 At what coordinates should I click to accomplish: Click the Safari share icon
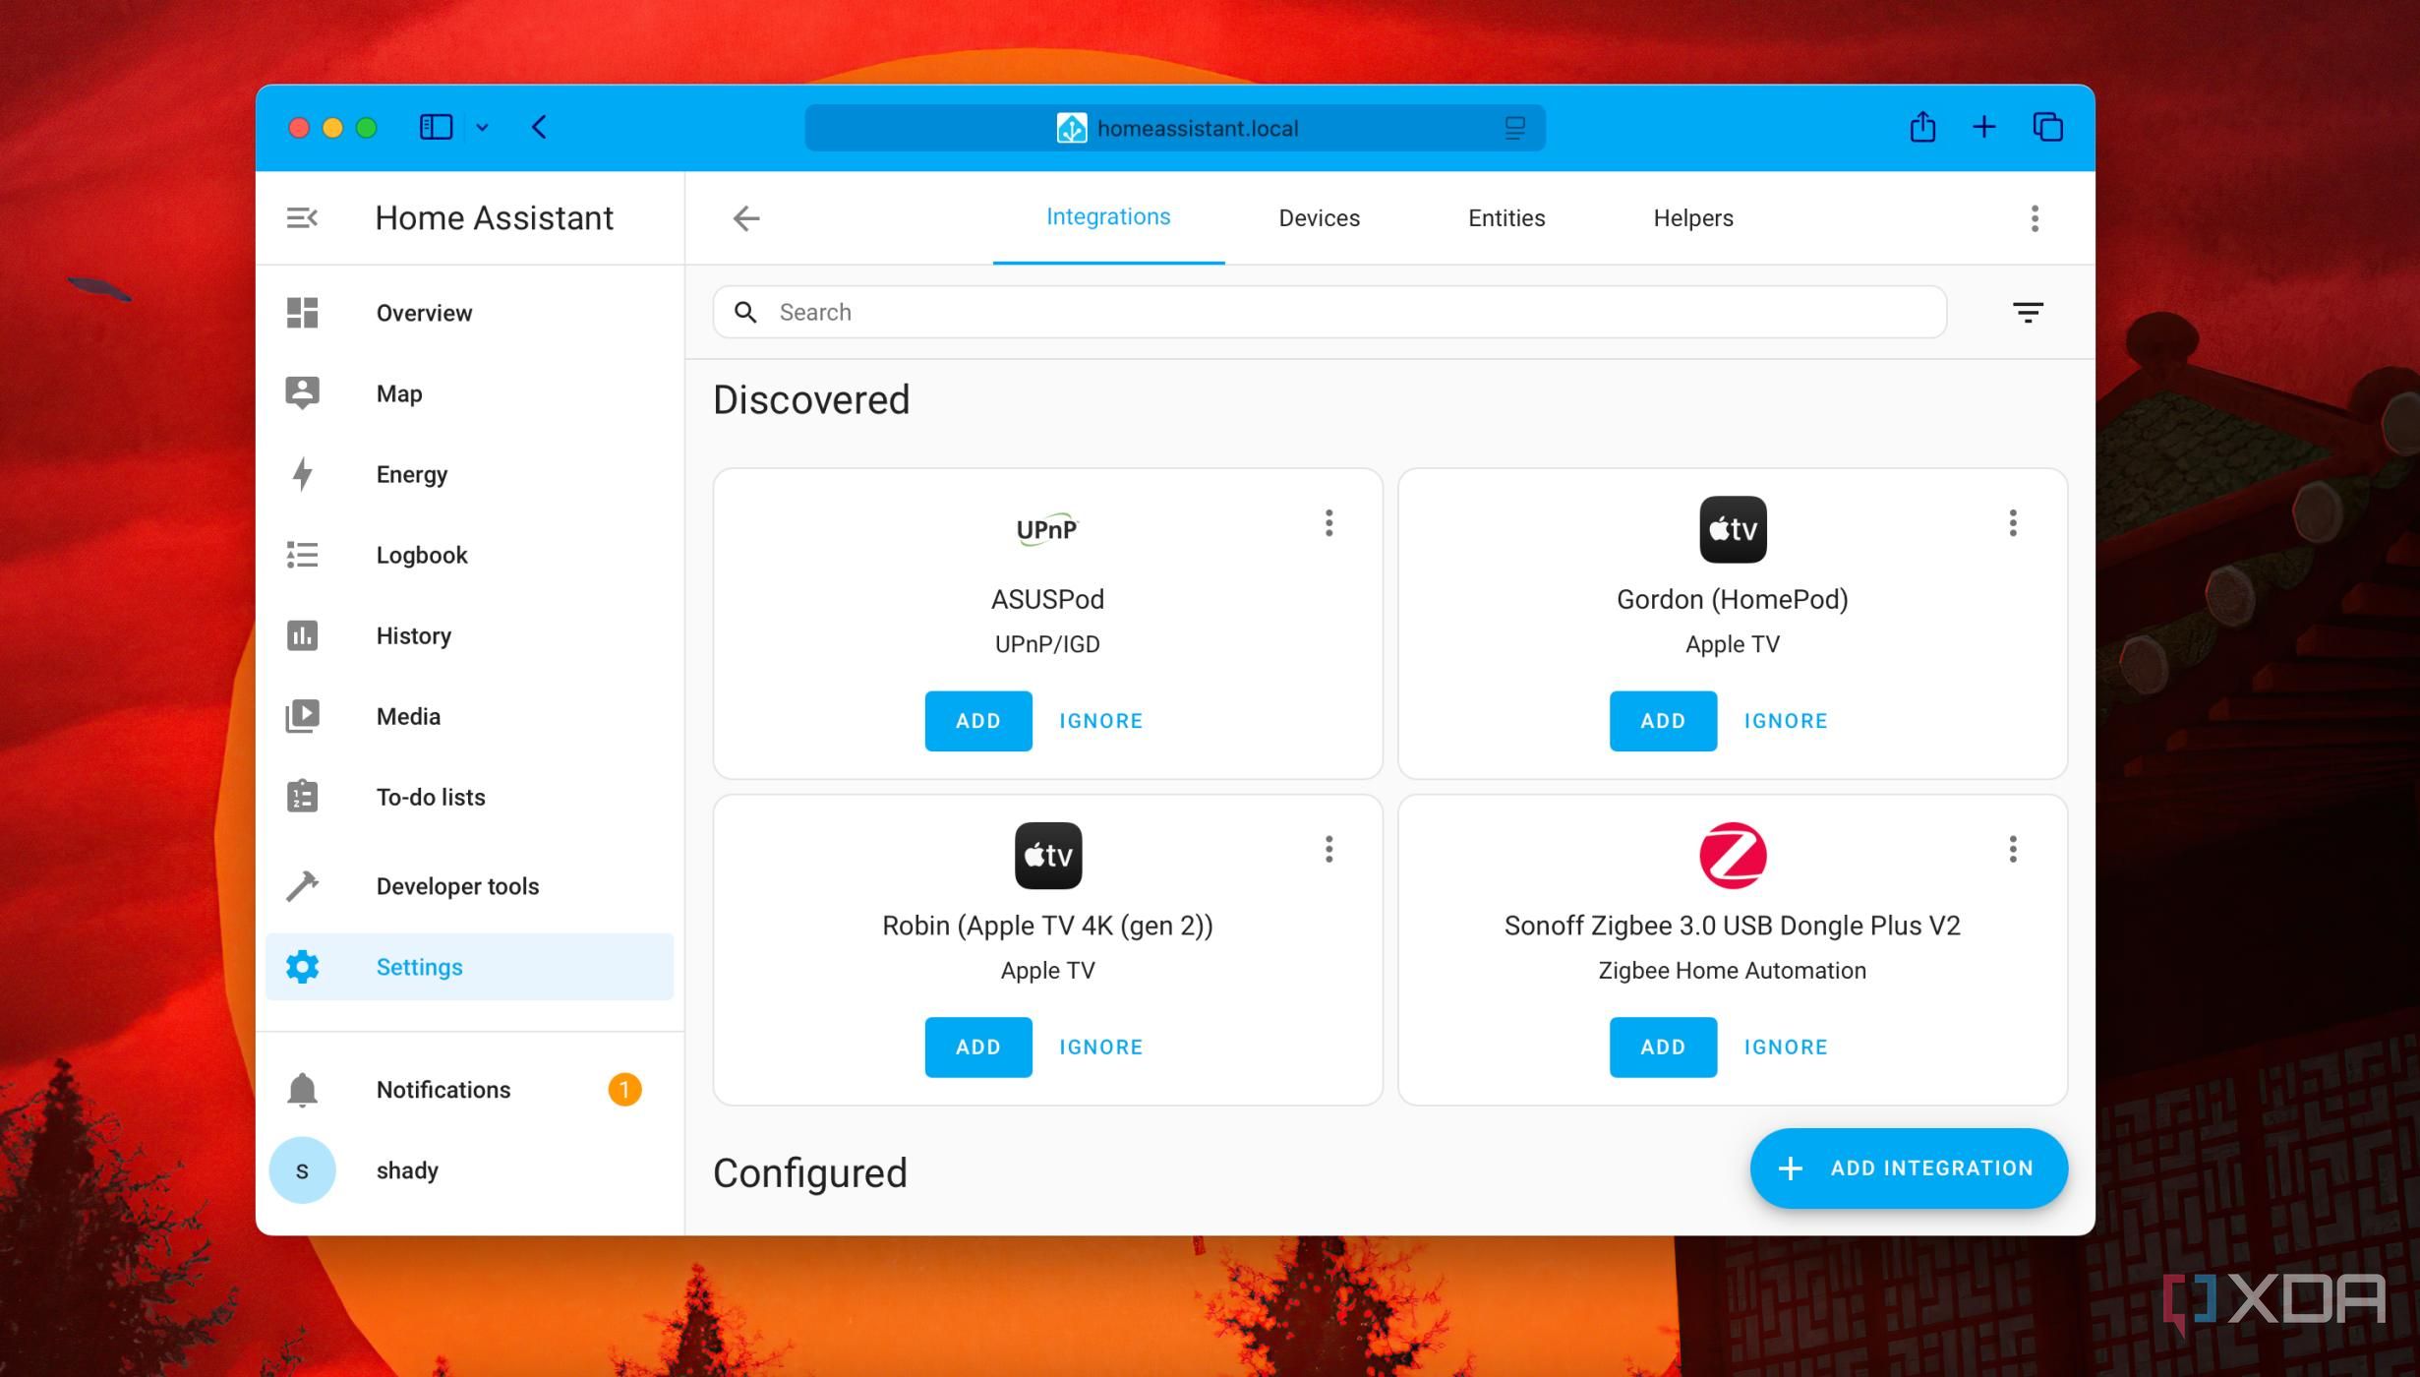click(x=1922, y=127)
